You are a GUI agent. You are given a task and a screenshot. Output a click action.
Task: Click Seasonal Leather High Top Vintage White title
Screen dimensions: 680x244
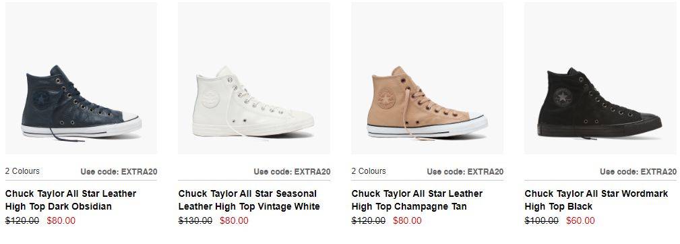(249, 200)
